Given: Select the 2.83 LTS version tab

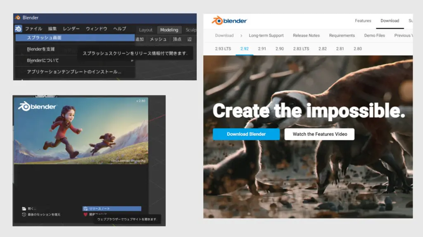Looking at the screenshot, I should pyautogui.click(x=301, y=49).
